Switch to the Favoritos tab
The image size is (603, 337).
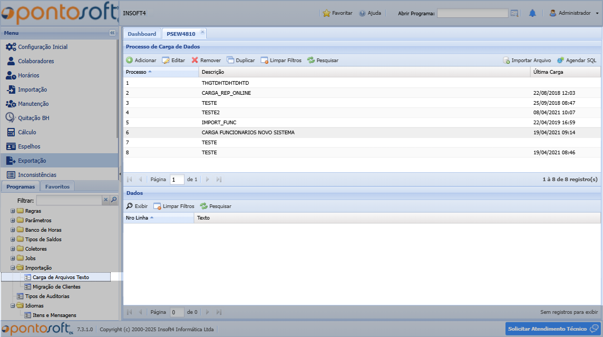[57, 186]
